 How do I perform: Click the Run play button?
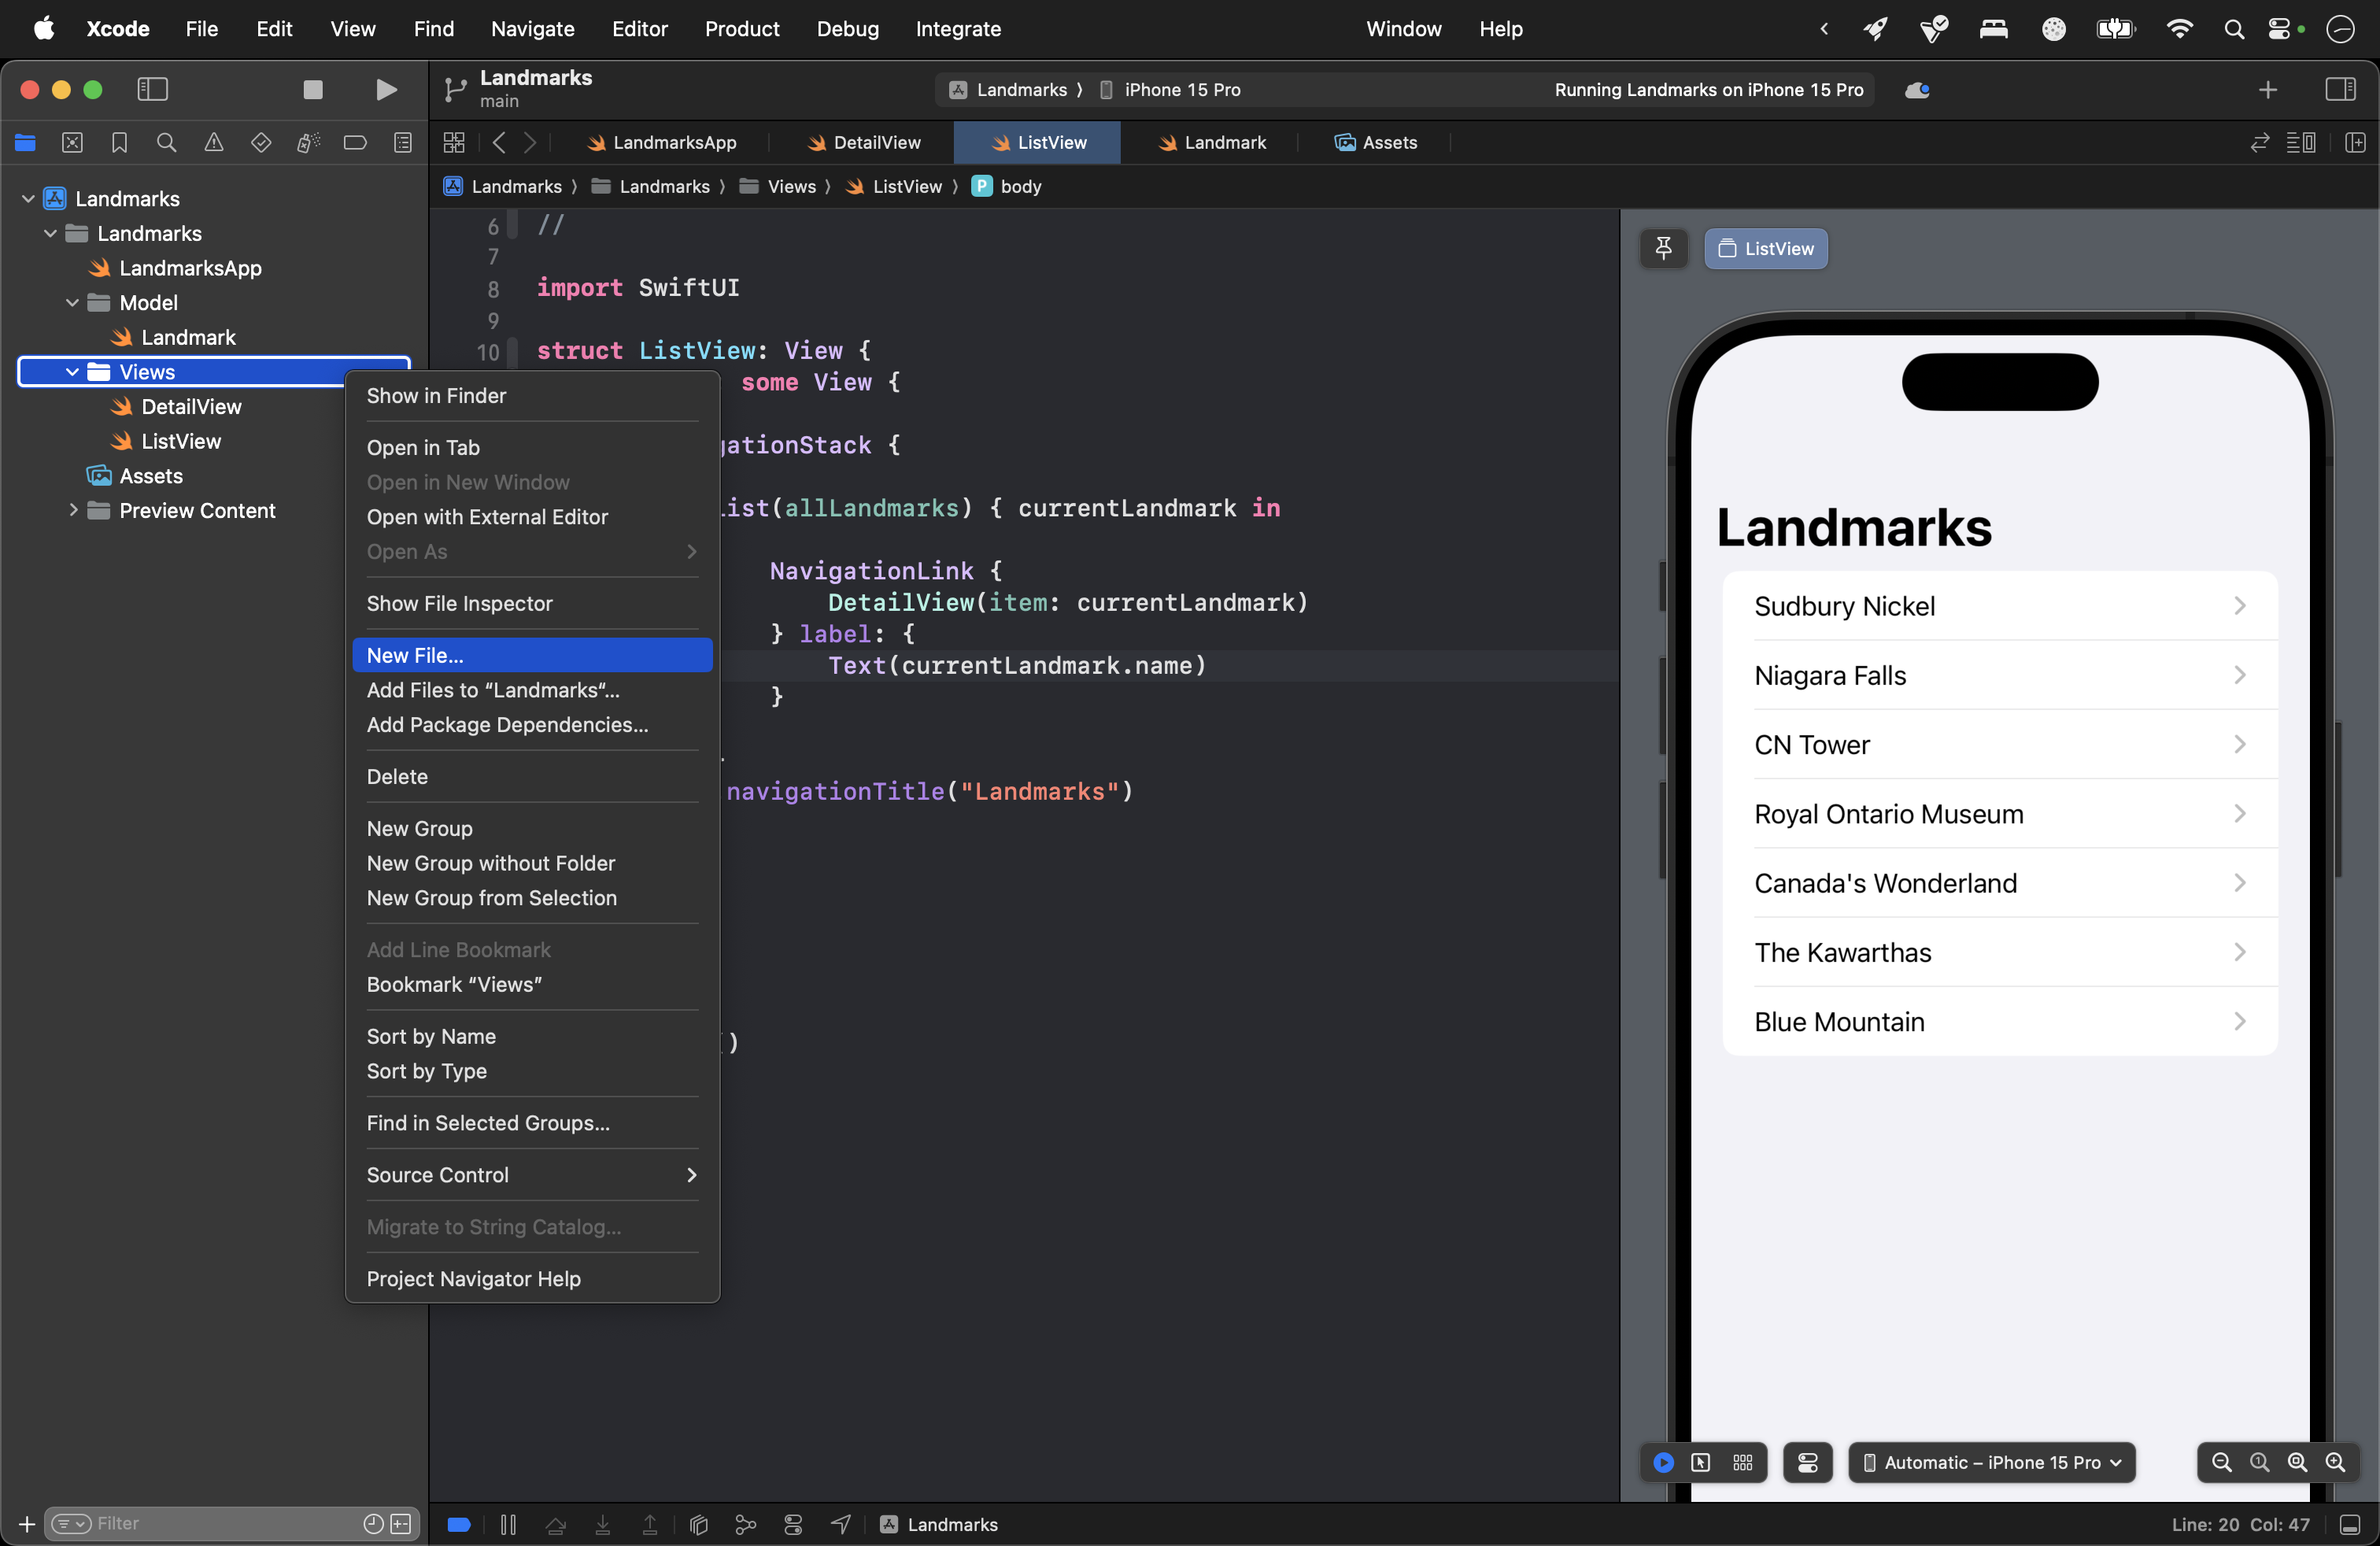[386, 90]
